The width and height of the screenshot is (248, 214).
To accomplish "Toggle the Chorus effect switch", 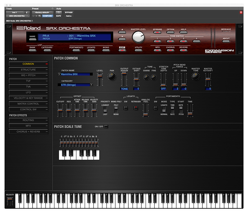I will (170, 50).
